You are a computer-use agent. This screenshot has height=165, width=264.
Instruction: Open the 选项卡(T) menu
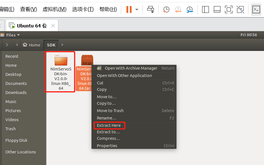tap(83, 9)
